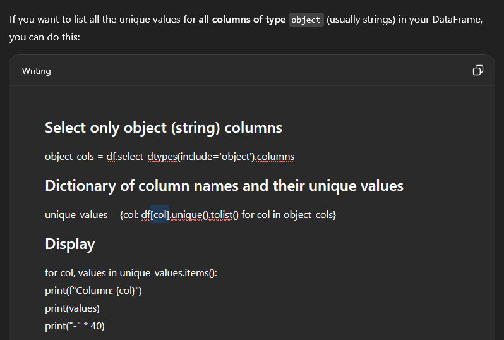Screen dimensions: 504x340
Task: Click the "Writing" label in the block header
Action: pyautogui.click(x=36, y=71)
